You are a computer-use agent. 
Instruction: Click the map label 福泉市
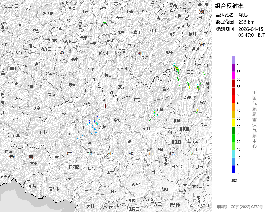tap(105, 25)
